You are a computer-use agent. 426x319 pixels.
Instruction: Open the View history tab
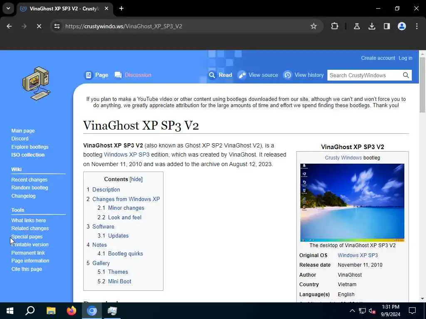[x=303, y=75]
